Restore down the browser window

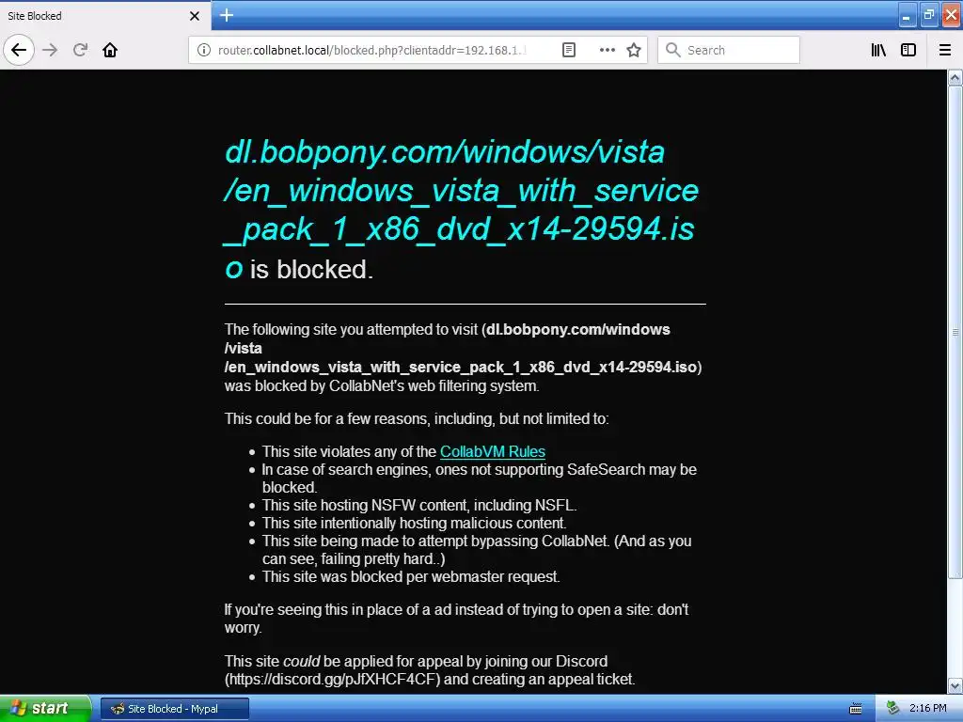click(x=929, y=15)
